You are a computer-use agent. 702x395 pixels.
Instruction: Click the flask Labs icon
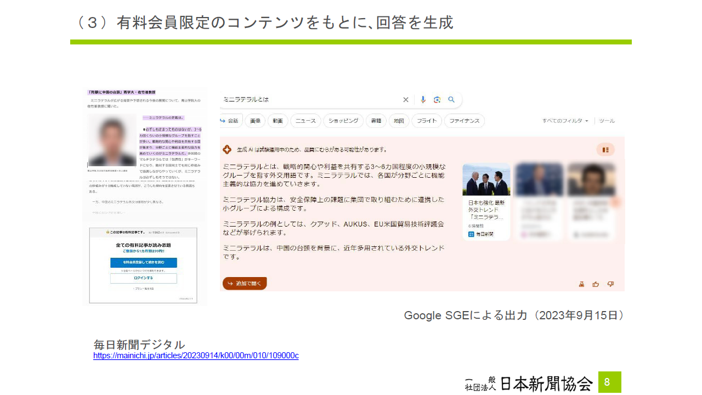[x=581, y=284]
